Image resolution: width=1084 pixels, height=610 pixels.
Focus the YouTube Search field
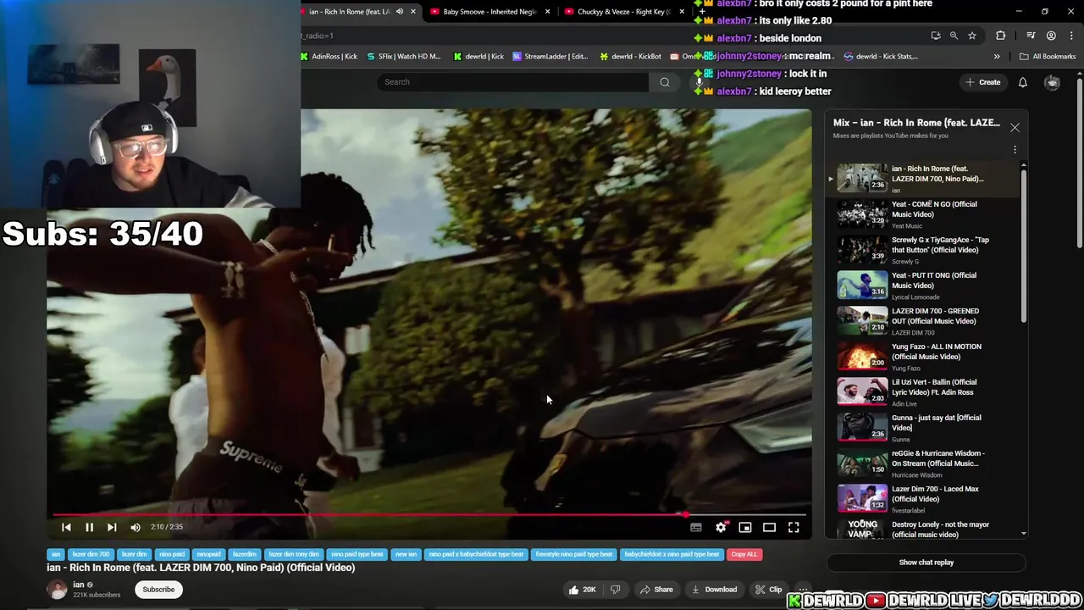click(512, 82)
